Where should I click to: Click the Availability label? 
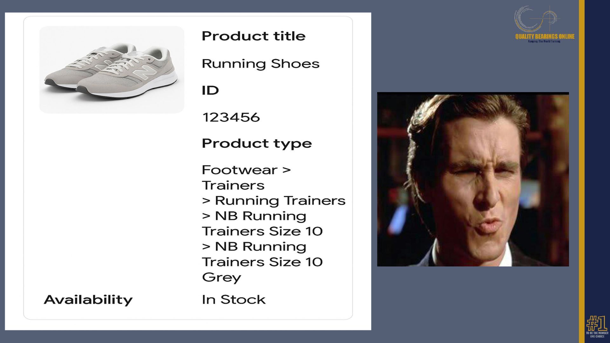(88, 300)
